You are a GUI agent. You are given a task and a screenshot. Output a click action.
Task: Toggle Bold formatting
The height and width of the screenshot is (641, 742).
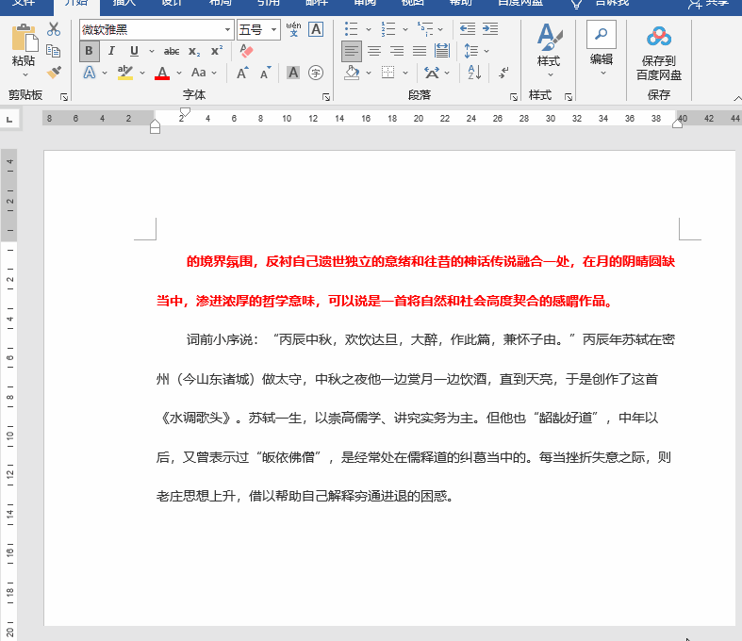click(x=89, y=51)
